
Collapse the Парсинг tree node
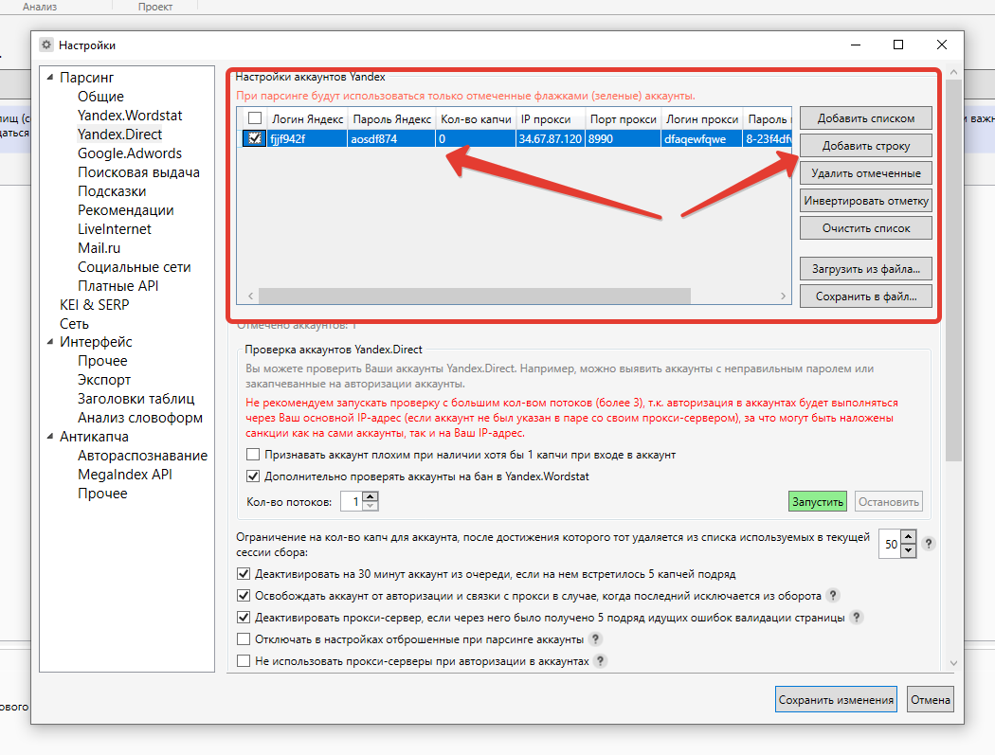pyautogui.click(x=50, y=78)
